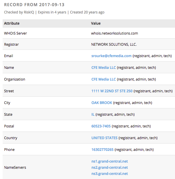The width and height of the screenshot is (175, 179).
Task: Click the Attribute column header
Action: (12, 23)
